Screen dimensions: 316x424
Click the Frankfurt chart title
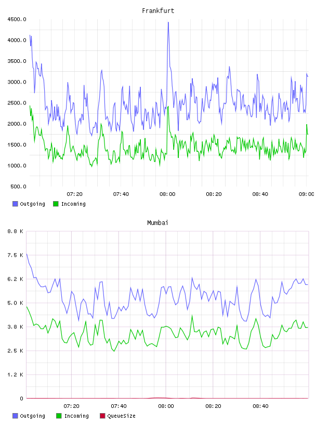click(158, 11)
